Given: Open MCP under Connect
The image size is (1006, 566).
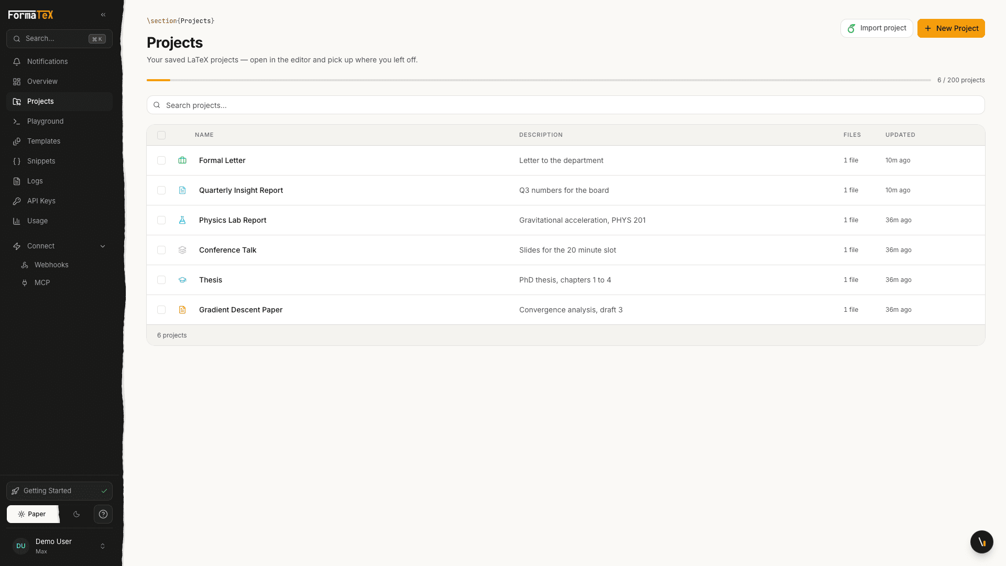Looking at the screenshot, I should (x=63, y=282).
